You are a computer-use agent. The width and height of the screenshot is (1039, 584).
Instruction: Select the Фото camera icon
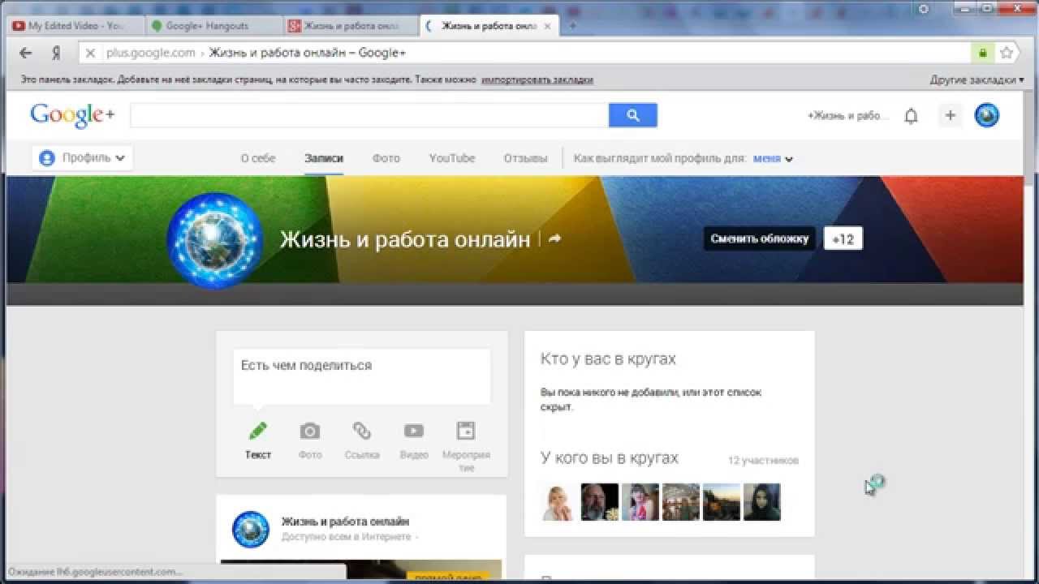[310, 431]
